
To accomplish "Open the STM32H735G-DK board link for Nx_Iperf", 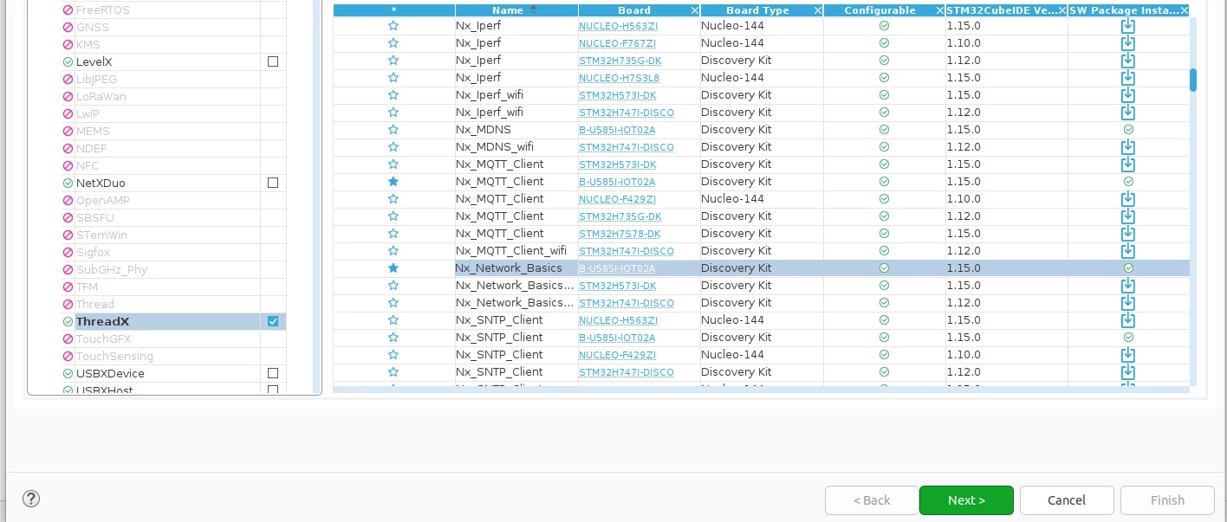I will pos(620,61).
